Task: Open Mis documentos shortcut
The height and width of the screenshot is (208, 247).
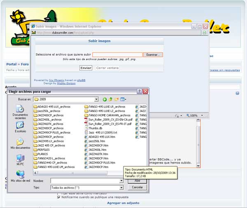Action: (20, 143)
